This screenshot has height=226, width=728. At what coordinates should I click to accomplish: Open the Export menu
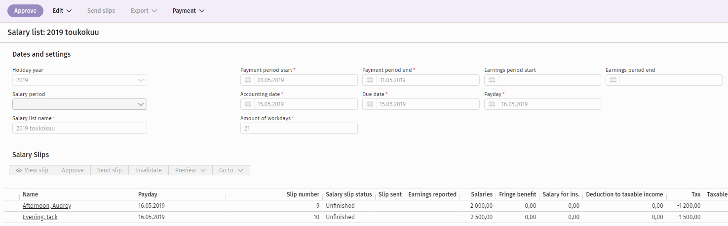coord(144,11)
